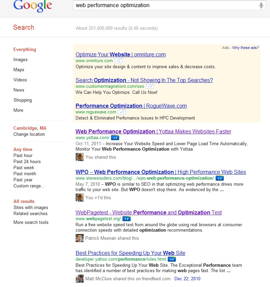The width and height of the screenshot is (270, 287).
Task: Select the Any time filter
Action: click(23, 149)
